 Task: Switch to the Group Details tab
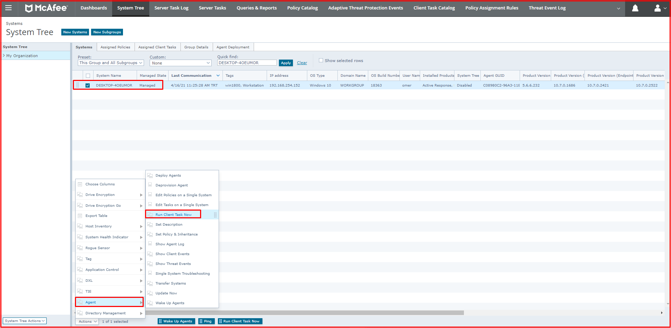[x=196, y=47]
